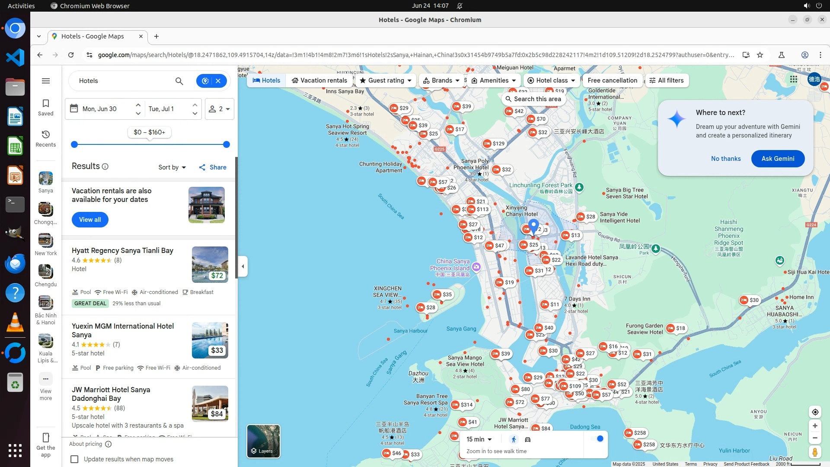Open the Sort by dropdown
This screenshot has height=467, width=830.
click(172, 167)
